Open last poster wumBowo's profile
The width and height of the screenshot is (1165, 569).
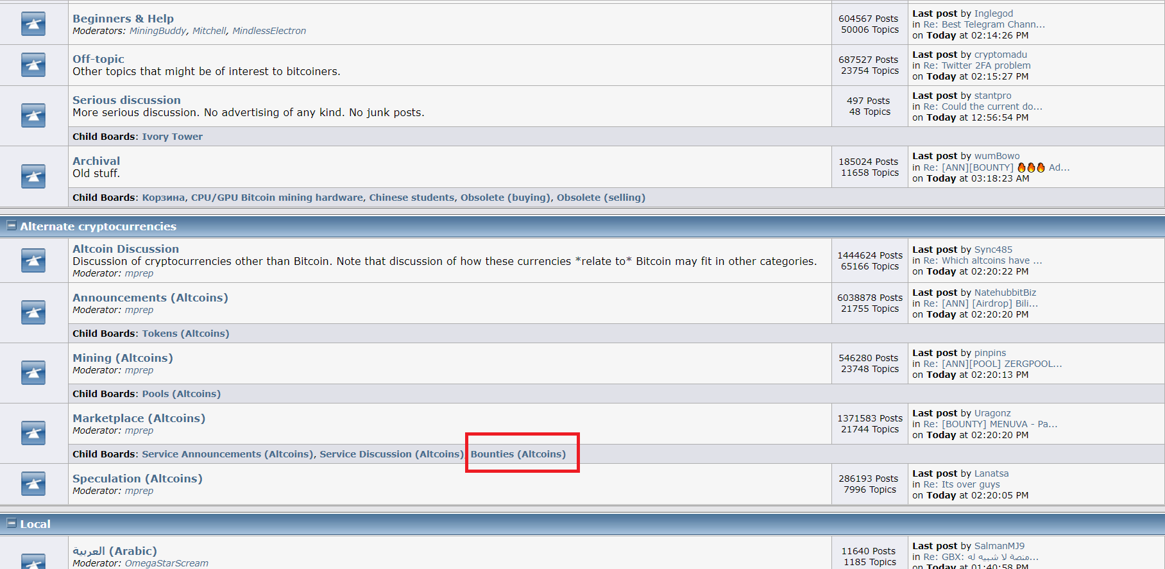(997, 156)
